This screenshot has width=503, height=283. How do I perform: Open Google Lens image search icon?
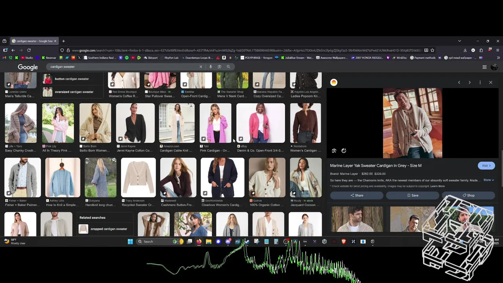click(x=219, y=67)
